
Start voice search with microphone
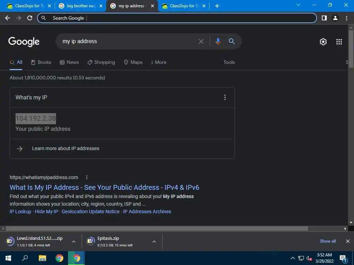[x=218, y=41]
